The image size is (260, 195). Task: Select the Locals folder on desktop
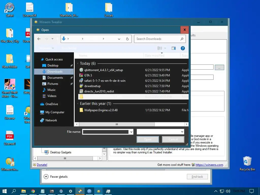coord(109,10)
